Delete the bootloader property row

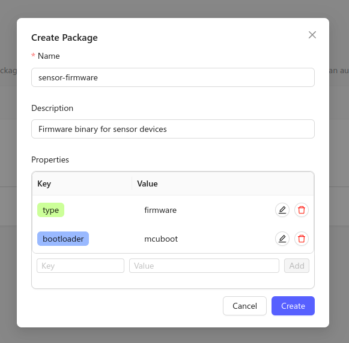302,239
